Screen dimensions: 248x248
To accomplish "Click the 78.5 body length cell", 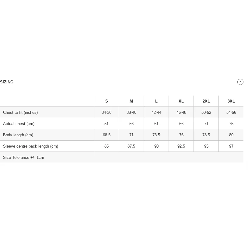I will point(206,135).
